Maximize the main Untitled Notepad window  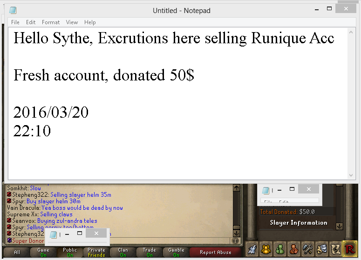click(329, 9)
